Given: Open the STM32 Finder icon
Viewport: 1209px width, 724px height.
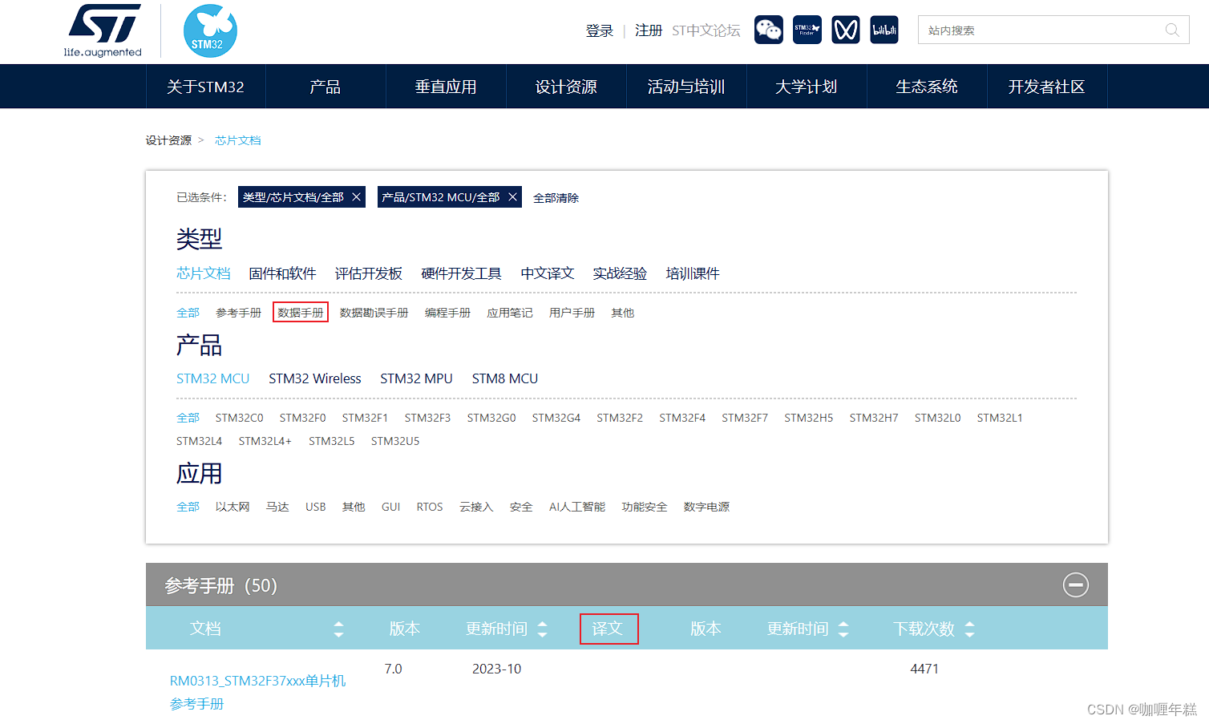Looking at the screenshot, I should point(807,30).
